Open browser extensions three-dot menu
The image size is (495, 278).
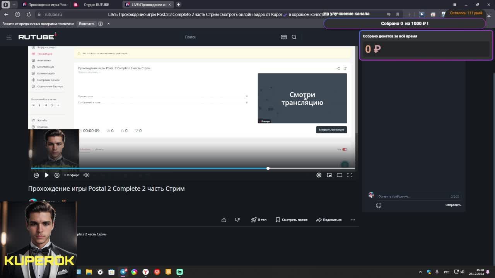(x=409, y=14)
